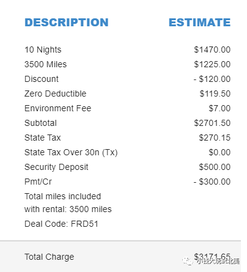Click the - $120.00 discount amount
The width and height of the screenshot is (247, 272).
point(212,79)
